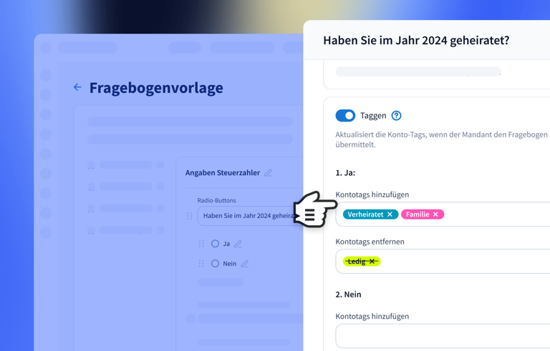Viewport: 550px width, 351px height.
Task: Edit the Angaben Steuerzahler section title
Action: [x=269, y=173]
